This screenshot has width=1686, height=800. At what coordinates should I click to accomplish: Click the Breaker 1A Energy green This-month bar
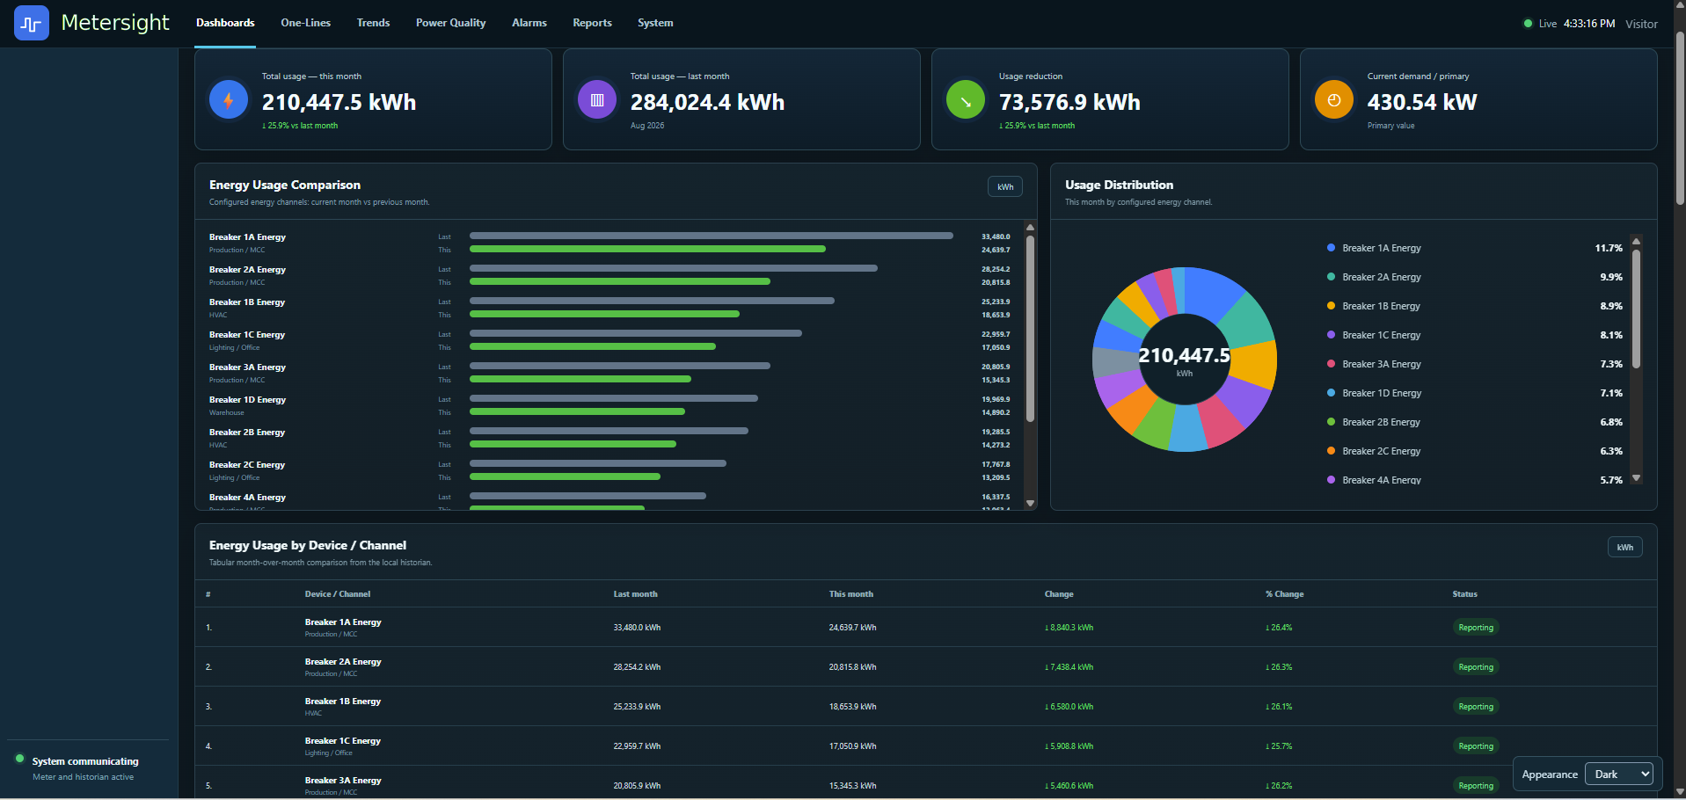pyautogui.click(x=647, y=249)
